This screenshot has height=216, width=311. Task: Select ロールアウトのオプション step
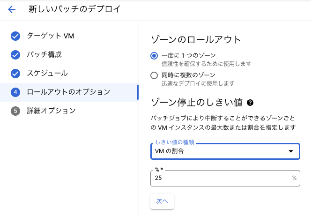pyautogui.click(x=68, y=92)
